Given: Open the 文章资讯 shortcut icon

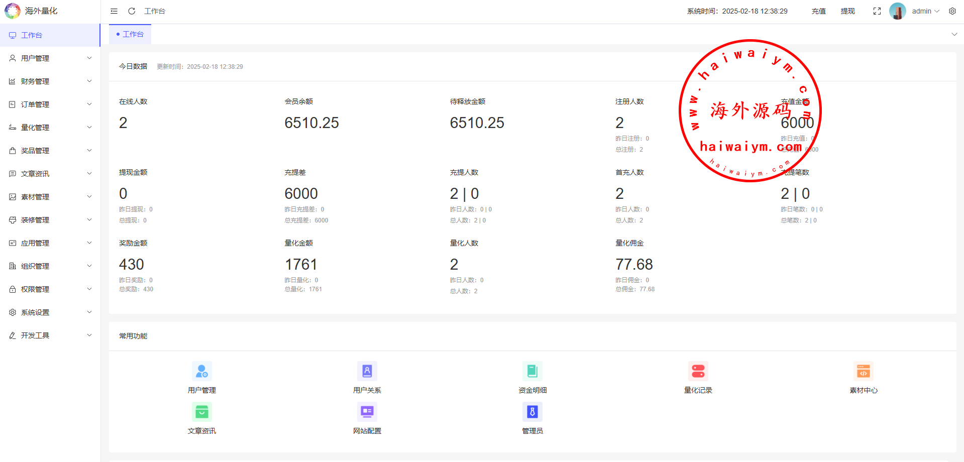Looking at the screenshot, I should pyautogui.click(x=202, y=412).
